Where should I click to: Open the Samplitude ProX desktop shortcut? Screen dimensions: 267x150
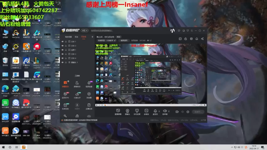pyautogui.click(x=16, y=91)
